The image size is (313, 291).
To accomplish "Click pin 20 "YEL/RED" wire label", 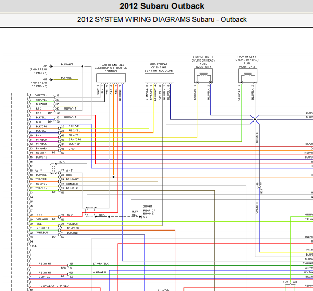I will coord(41,179).
